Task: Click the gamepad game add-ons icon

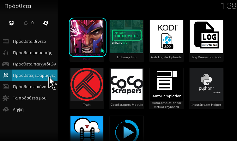Action: coord(6,64)
